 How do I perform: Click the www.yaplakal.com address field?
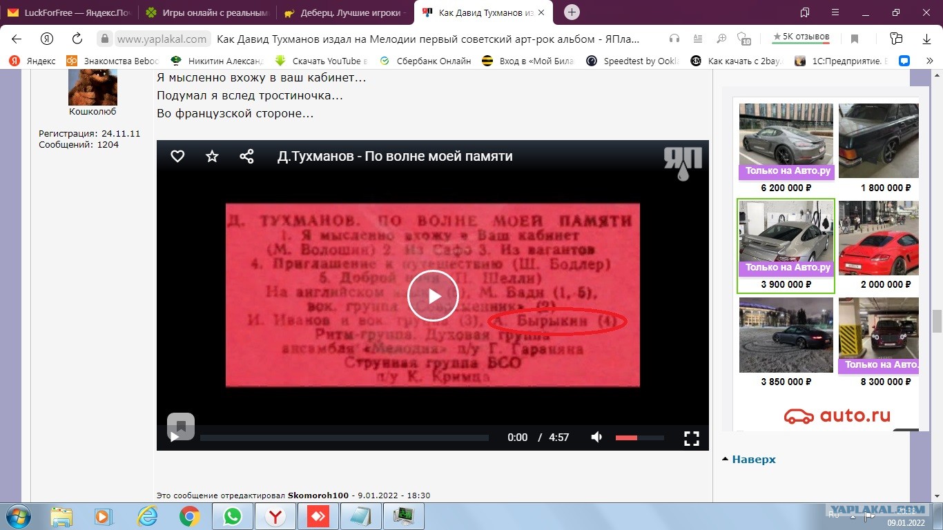click(x=162, y=39)
